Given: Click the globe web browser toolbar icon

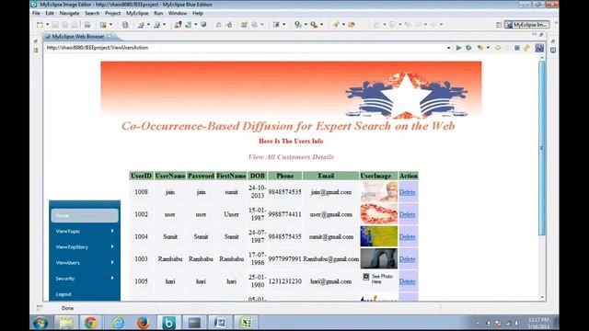Looking at the screenshot, I should pyautogui.click(x=125, y=25).
